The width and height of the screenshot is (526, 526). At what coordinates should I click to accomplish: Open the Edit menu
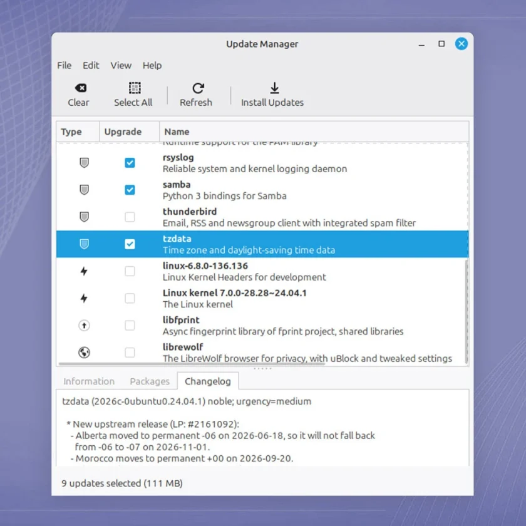coord(91,65)
